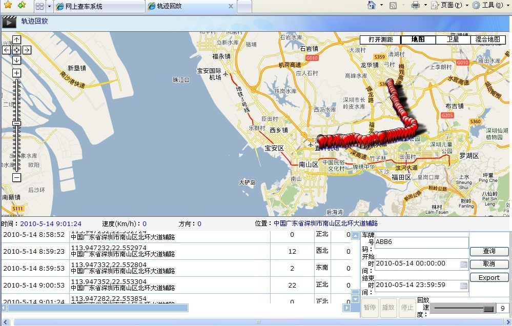Open the 页面(P) menu
The width and height of the screenshot is (512, 326).
tap(450, 5)
